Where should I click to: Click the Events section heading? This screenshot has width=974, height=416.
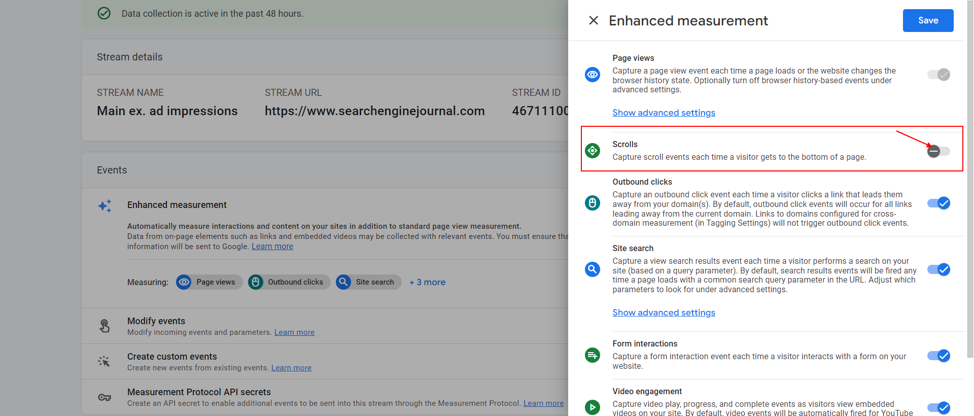[112, 170]
